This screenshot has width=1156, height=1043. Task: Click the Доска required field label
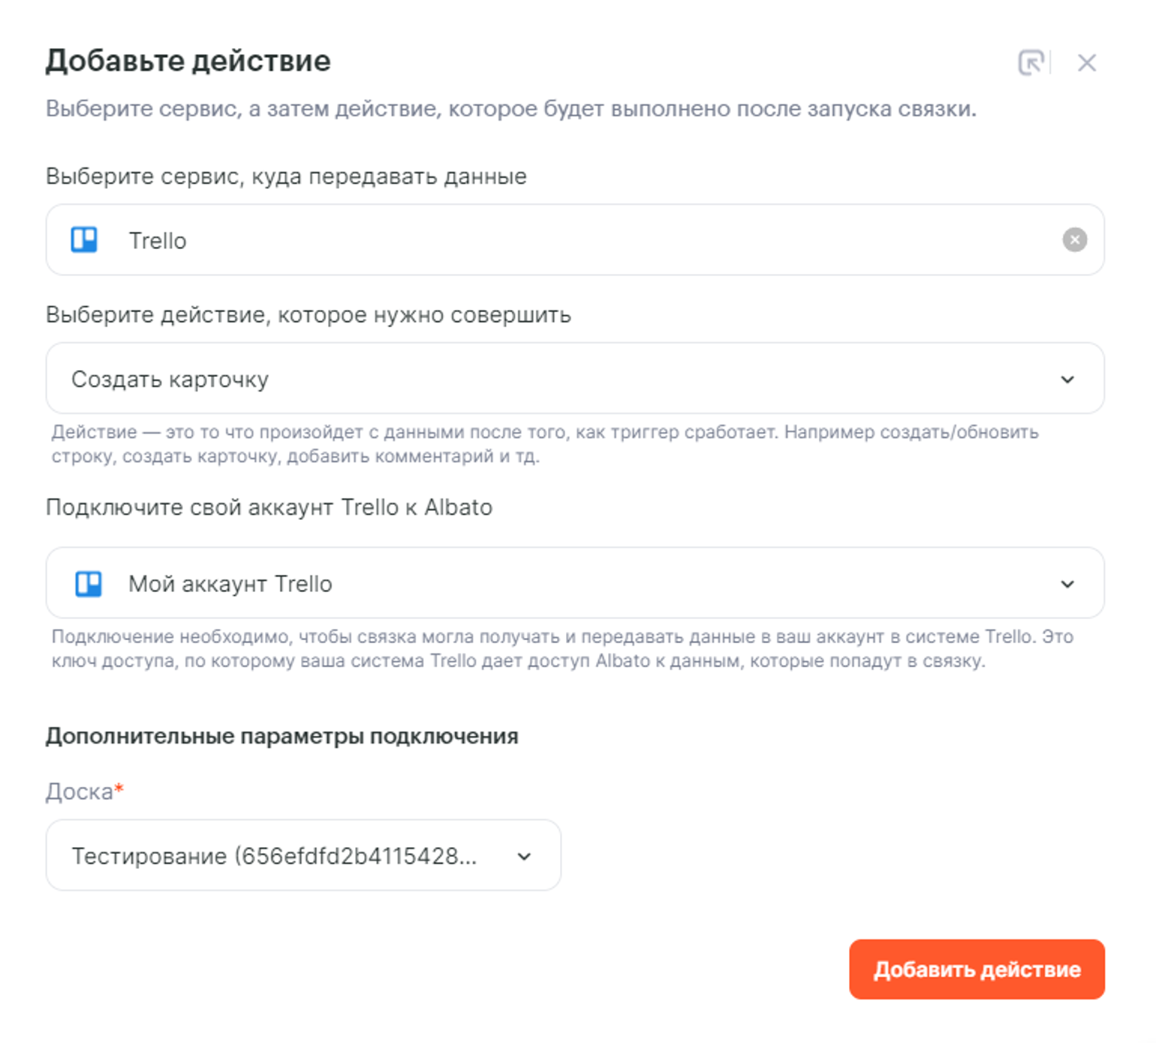[x=80, y=792]
